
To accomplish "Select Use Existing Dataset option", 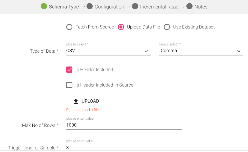I will [167, 27].
